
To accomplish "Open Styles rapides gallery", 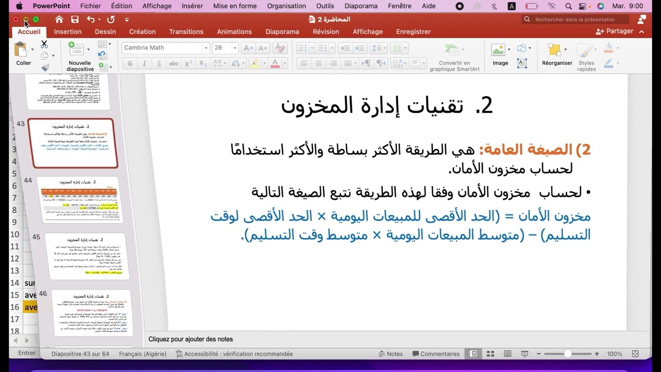I will (586, 57).
